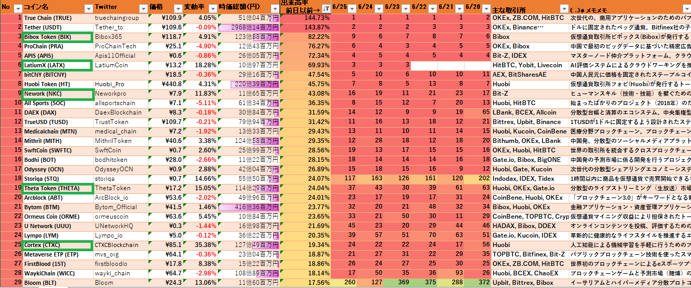The width and height of the screenshot is (691, 288).
Task: Click the applied filter icon on 出来高率 column
Action: tap(325, 8)
